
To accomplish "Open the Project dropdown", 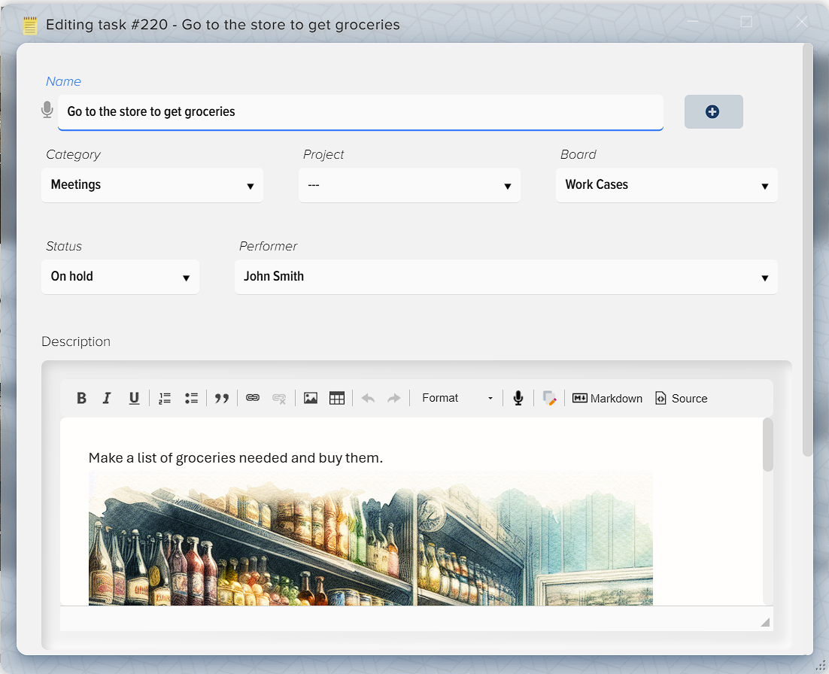I will point(409,185).
